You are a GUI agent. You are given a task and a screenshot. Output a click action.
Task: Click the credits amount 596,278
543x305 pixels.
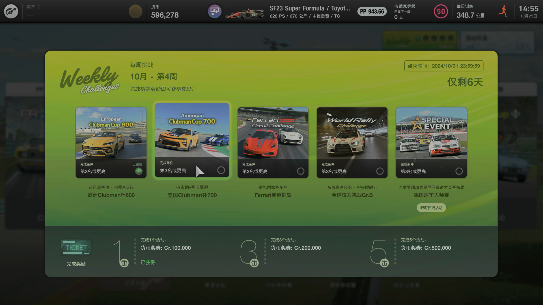point(165,15)
